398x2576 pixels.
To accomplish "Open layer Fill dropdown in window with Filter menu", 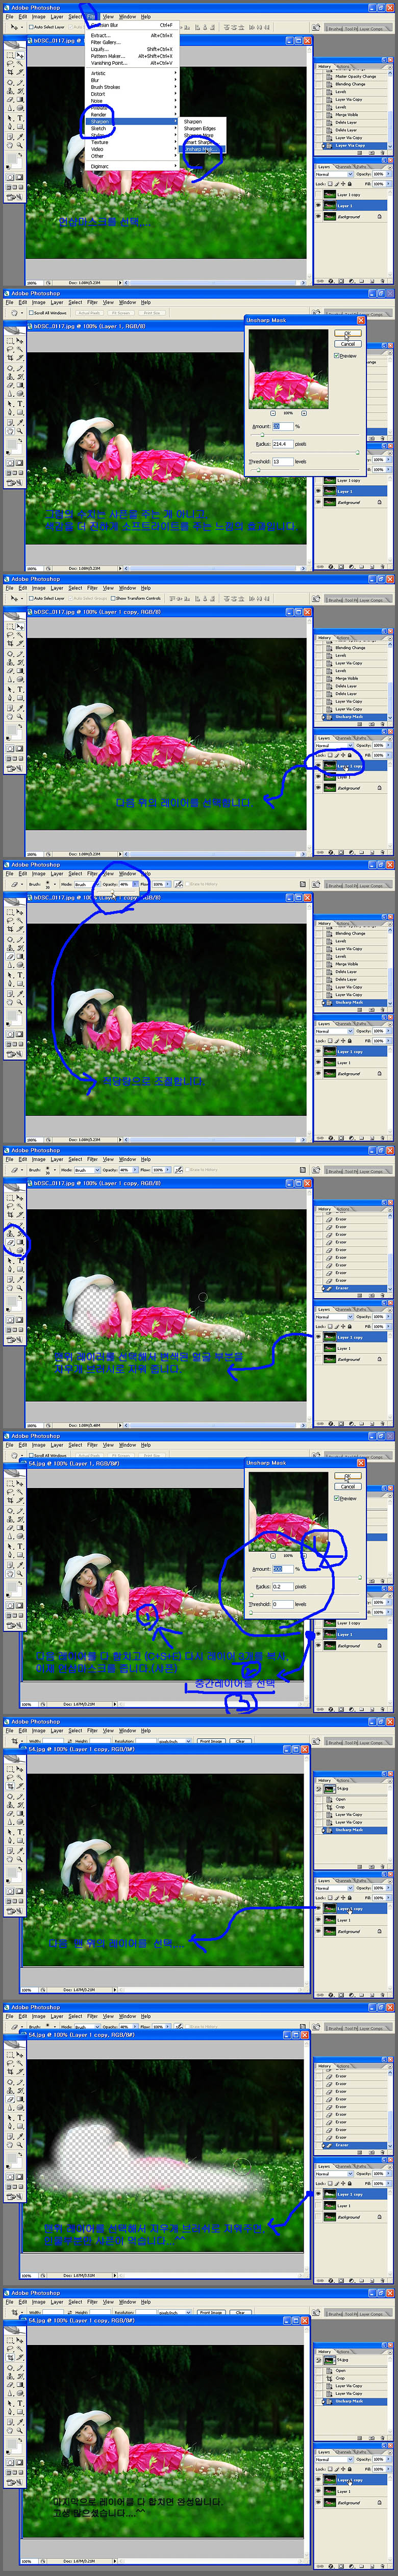I will click(389, 184).
